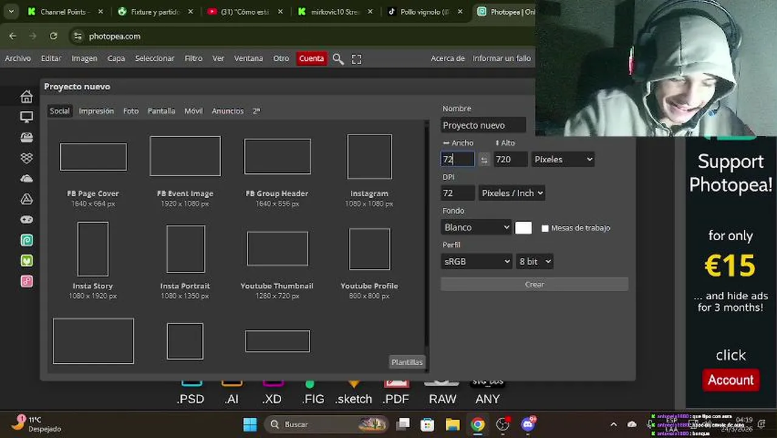Image resolution: width=777 pixels, height=438 pixels.
Task: Open the Dropbox icon in sidebar
Action: [26, 158]
